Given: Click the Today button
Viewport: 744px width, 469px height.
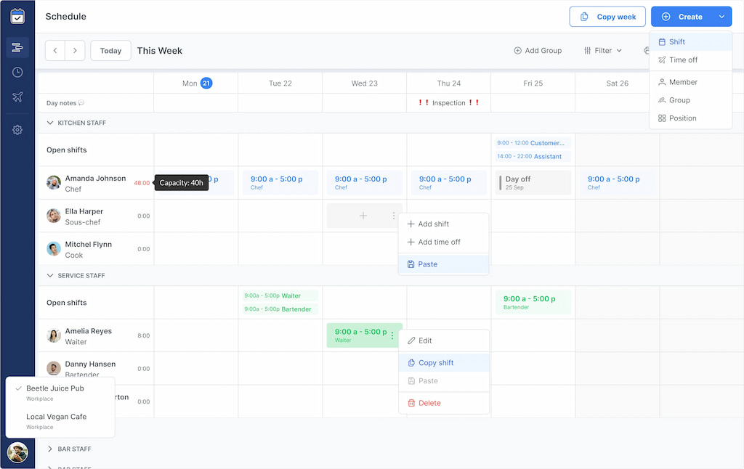Looking at the screenshot, I should (110, 50).
